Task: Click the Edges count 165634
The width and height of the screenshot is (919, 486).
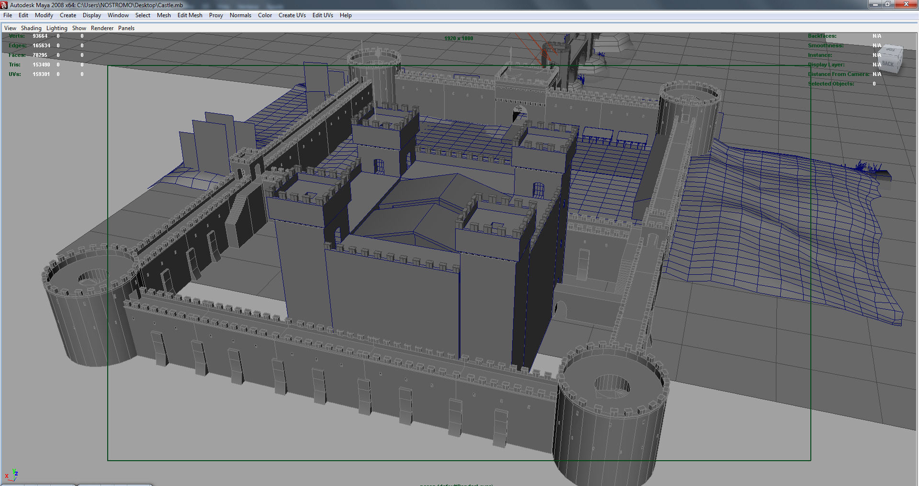Action: click(x=41, y=45)
